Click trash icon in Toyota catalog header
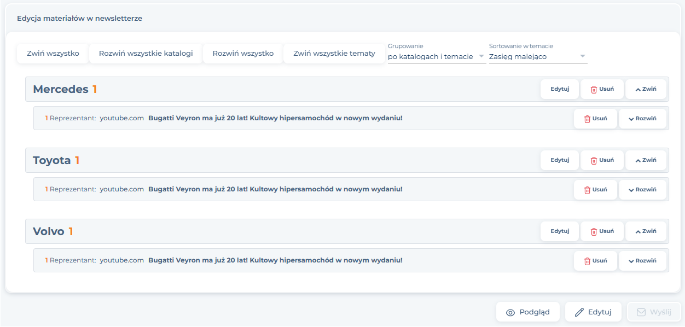The image size is (685, 327). (x=594, y=161)
